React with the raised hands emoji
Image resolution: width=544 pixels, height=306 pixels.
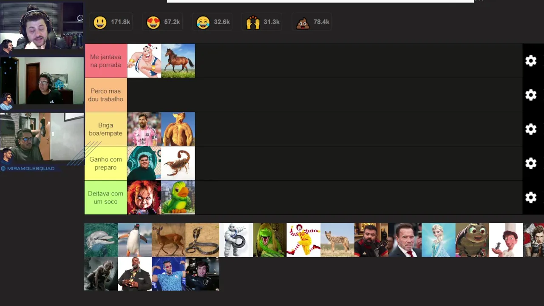click(x=253, y=22)
